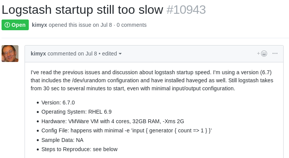
Task: Open kimyx profile from comment header
Action: point(38,54)
